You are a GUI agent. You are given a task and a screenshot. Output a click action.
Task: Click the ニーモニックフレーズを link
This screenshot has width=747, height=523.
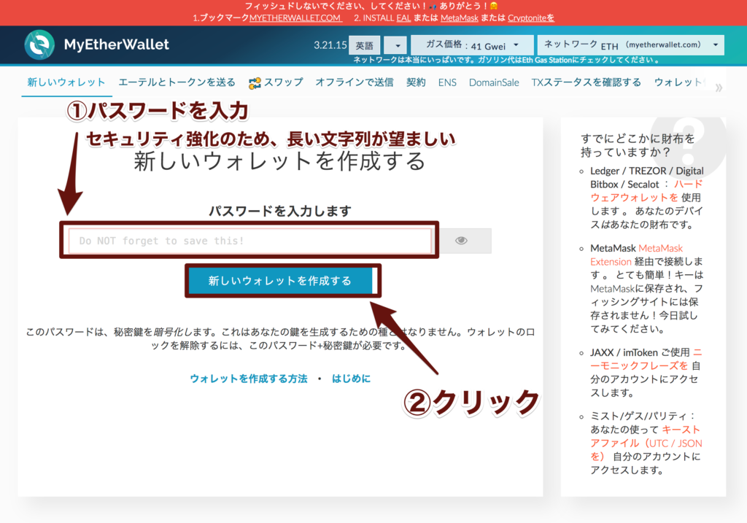click(x=646, y=359)
